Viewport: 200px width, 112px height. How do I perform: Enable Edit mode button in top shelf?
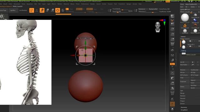(32, 10)
